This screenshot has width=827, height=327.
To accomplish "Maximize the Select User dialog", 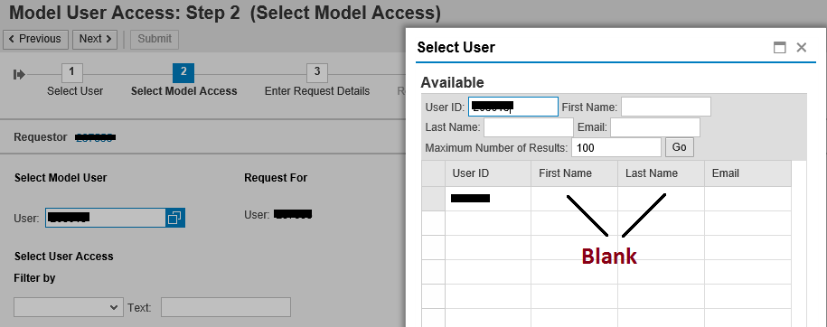I will point(779,48).
